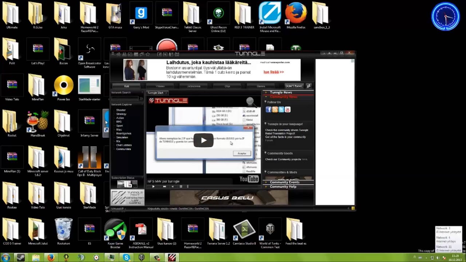Open the Ghost Recon Online (EU) shortcut

click(x=218, y=17)
